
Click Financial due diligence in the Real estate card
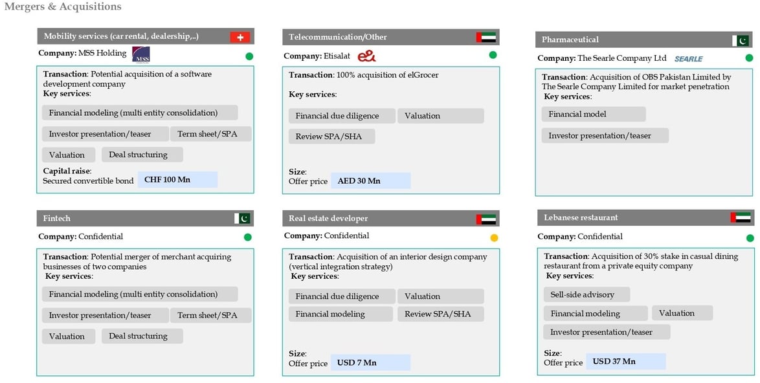(342, 296)
